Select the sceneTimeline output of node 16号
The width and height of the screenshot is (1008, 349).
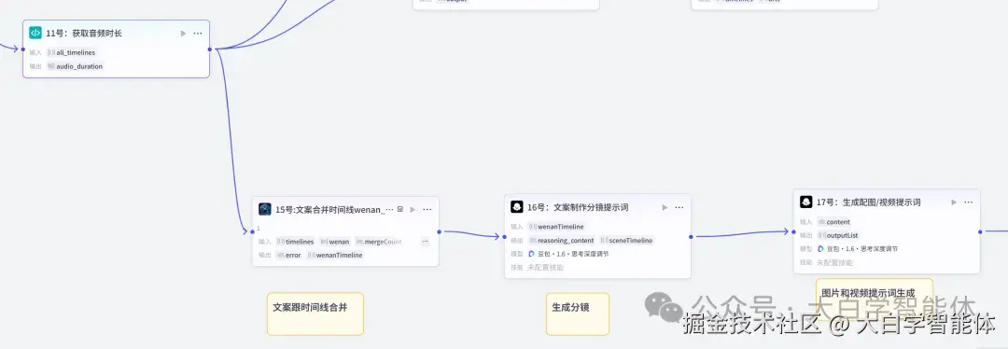(x=627, y=241)
